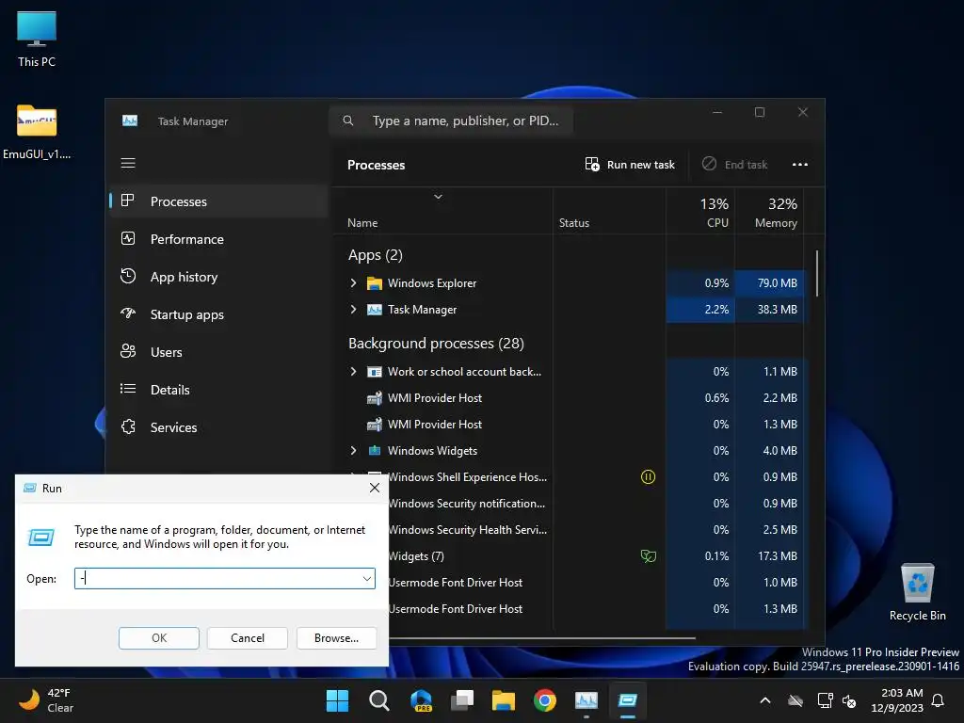Click the End task button

(x=735, y=164)
